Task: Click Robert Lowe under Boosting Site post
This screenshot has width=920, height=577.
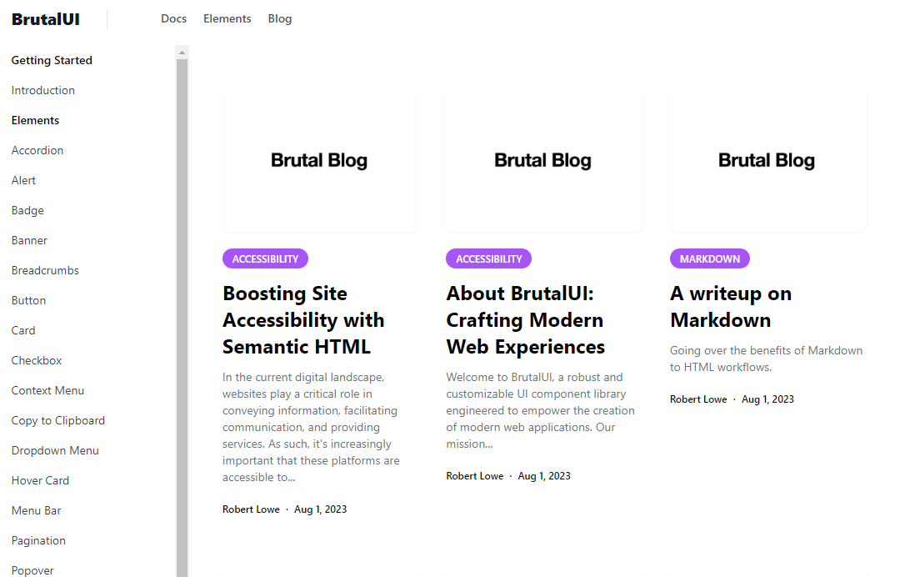Action: click(x=251, y=509)
